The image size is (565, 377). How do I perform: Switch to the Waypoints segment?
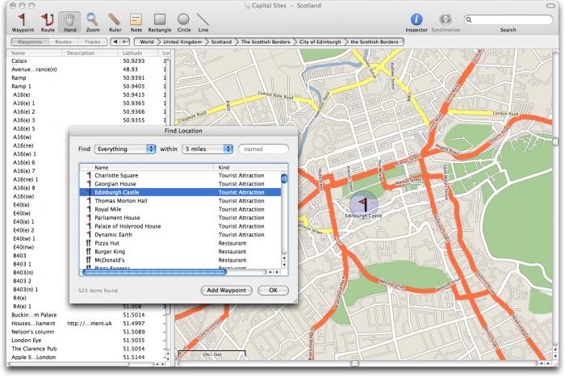click(x=30, y=42)
